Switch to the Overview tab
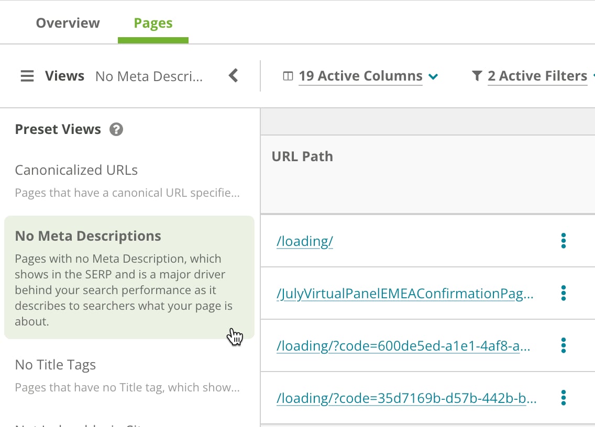 click(x=68, y=23)
